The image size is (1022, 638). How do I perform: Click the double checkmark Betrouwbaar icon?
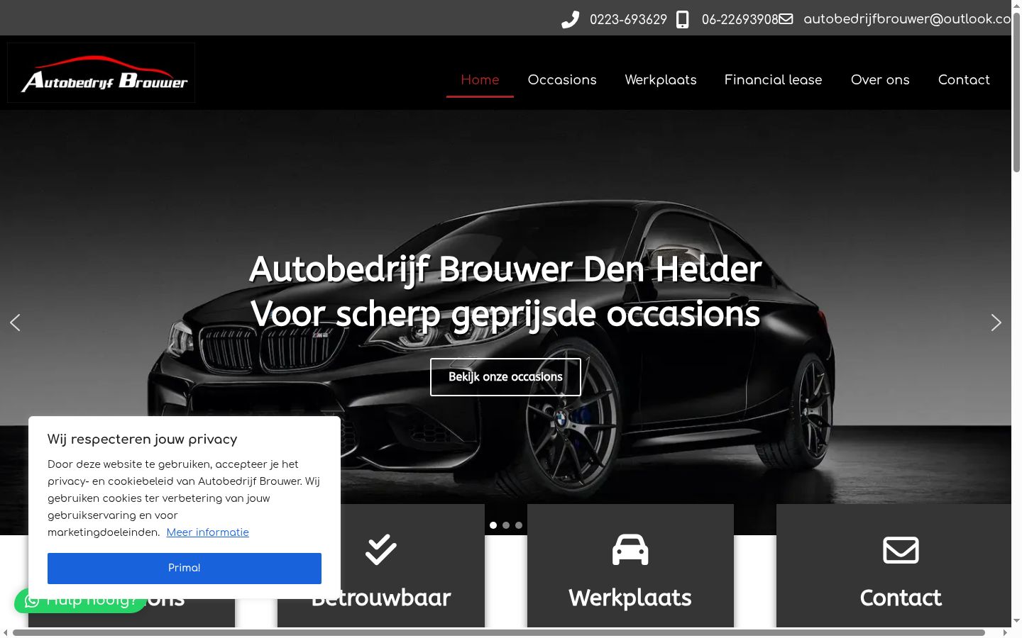tap(381, 549)
